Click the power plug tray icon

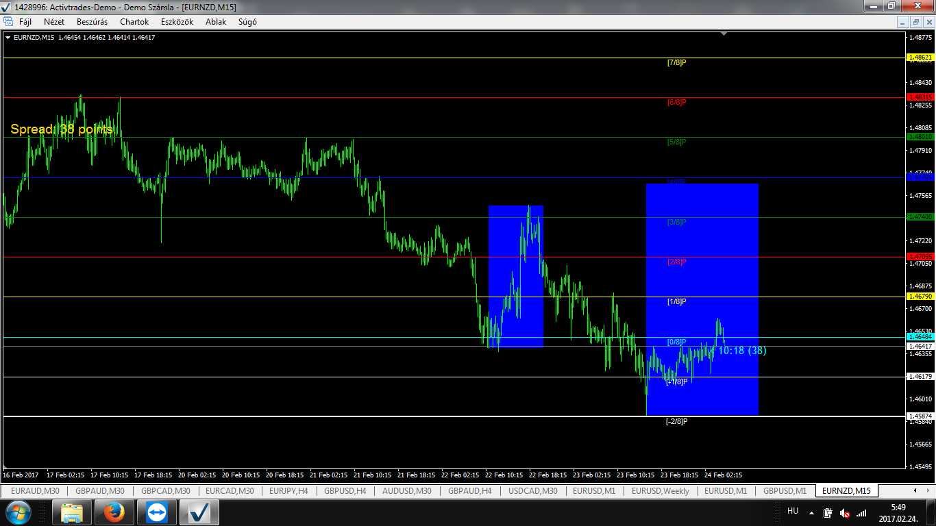(x=828, y=512)
